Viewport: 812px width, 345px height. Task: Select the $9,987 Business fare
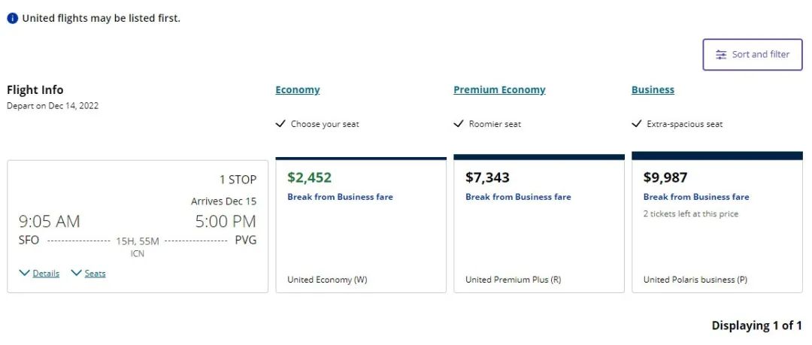pyautogui.click(x=717, y=222)
